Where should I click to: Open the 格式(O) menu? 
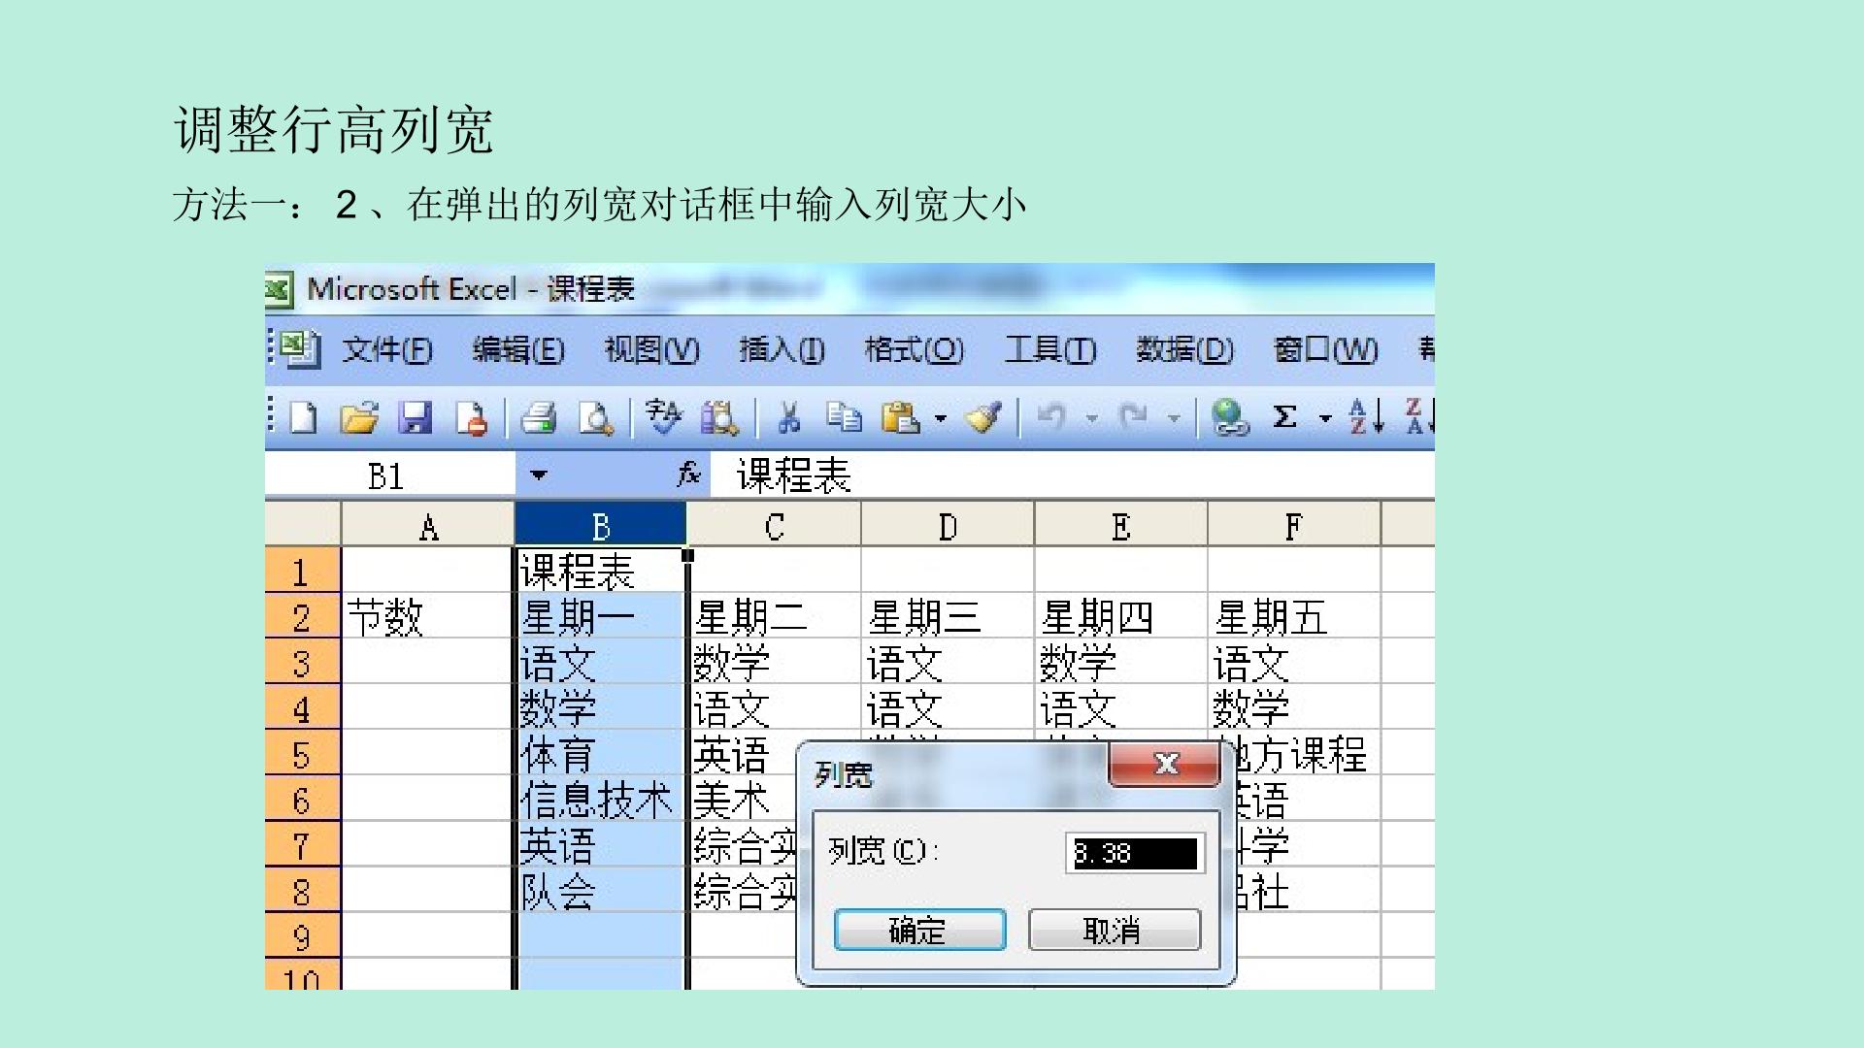[915, 350]
